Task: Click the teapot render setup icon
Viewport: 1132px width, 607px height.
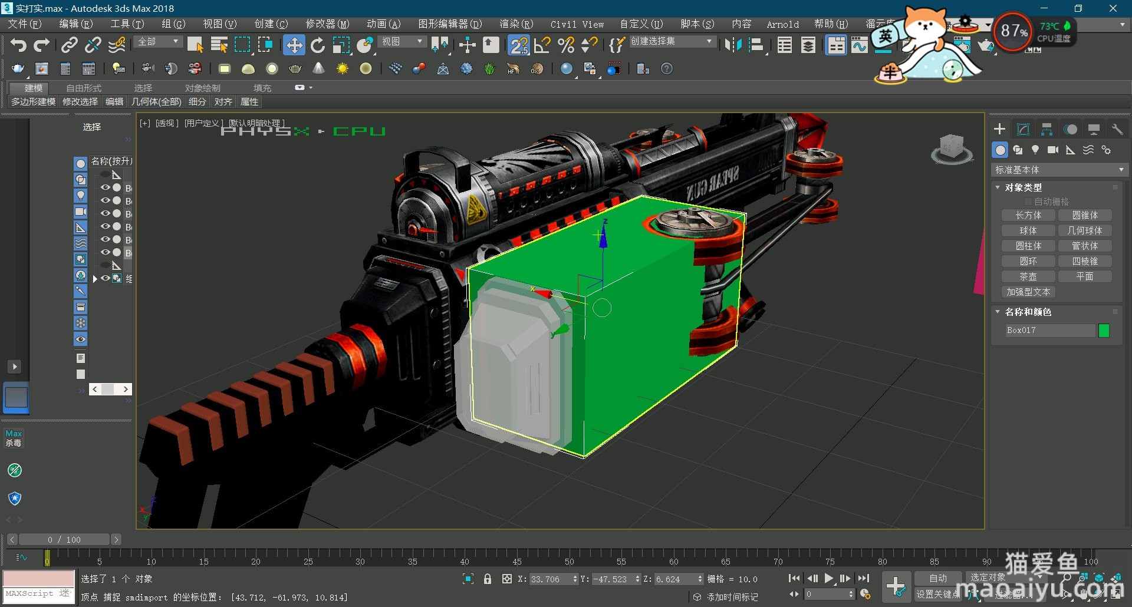Action: [x=18, y=69]
